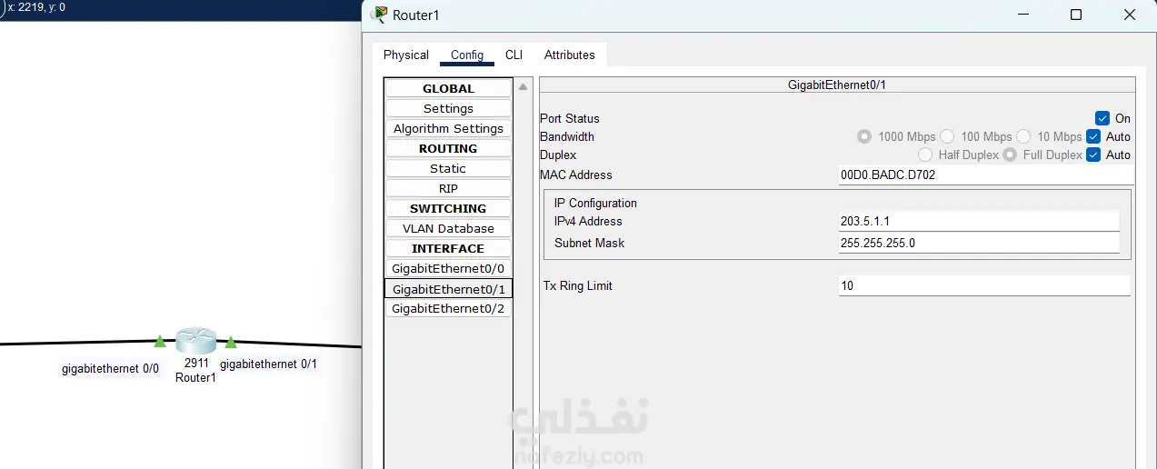
Task: Click the MAC Address field
Action: tap(984, 175)
